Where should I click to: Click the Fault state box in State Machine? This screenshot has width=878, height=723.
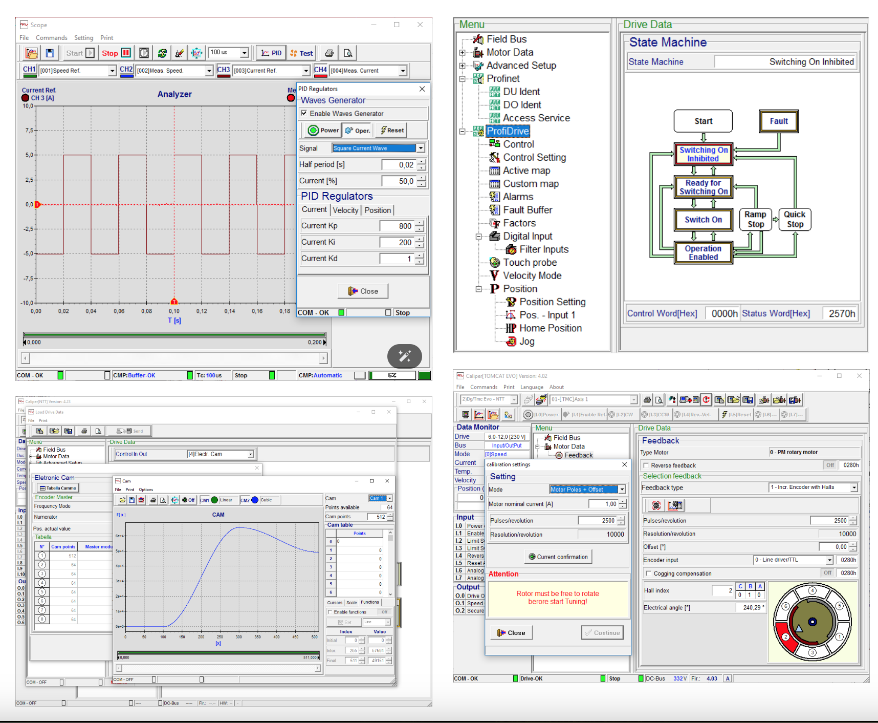tap(778, 121)
